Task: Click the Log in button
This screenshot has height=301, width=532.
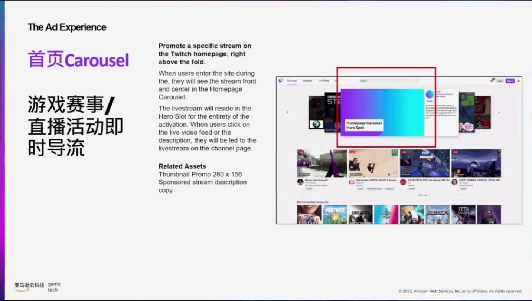Action: coord(500,81)
